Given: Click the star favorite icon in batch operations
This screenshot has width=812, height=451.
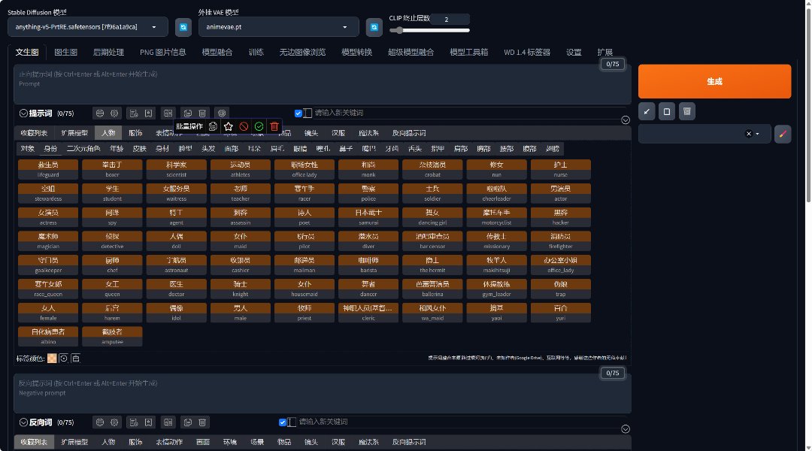Looking at the screenshot, I should coord(229,126).
